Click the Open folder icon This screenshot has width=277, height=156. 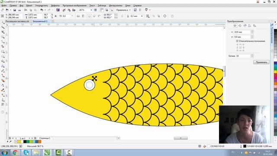tap(7, 10)
